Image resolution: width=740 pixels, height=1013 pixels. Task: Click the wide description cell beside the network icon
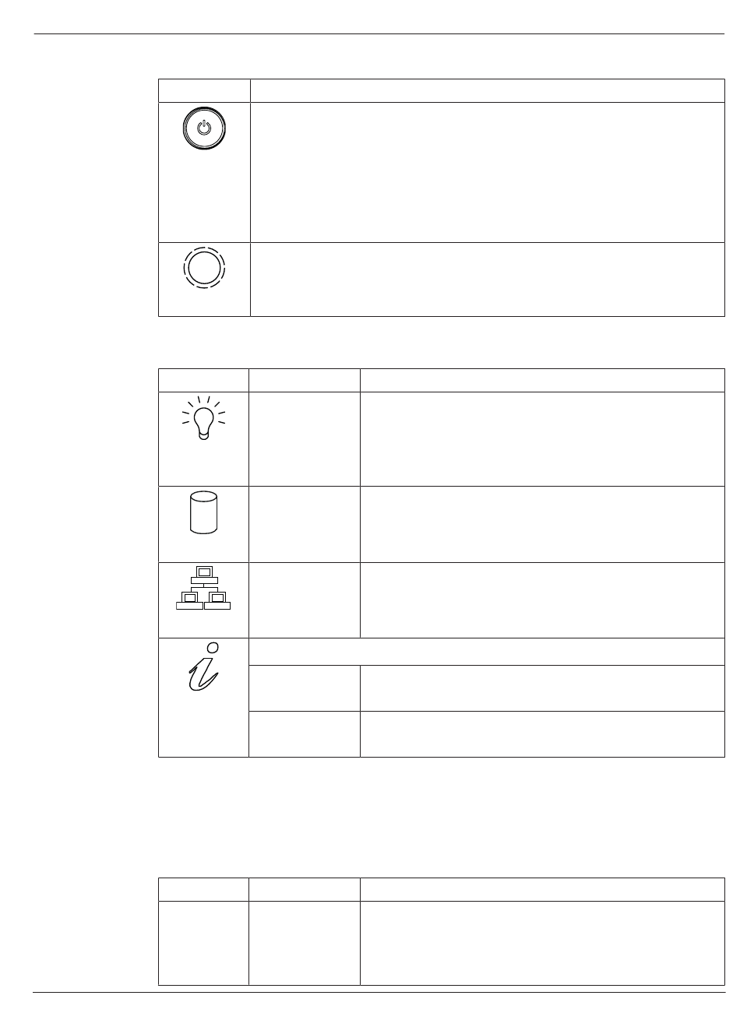click(542, 600)
